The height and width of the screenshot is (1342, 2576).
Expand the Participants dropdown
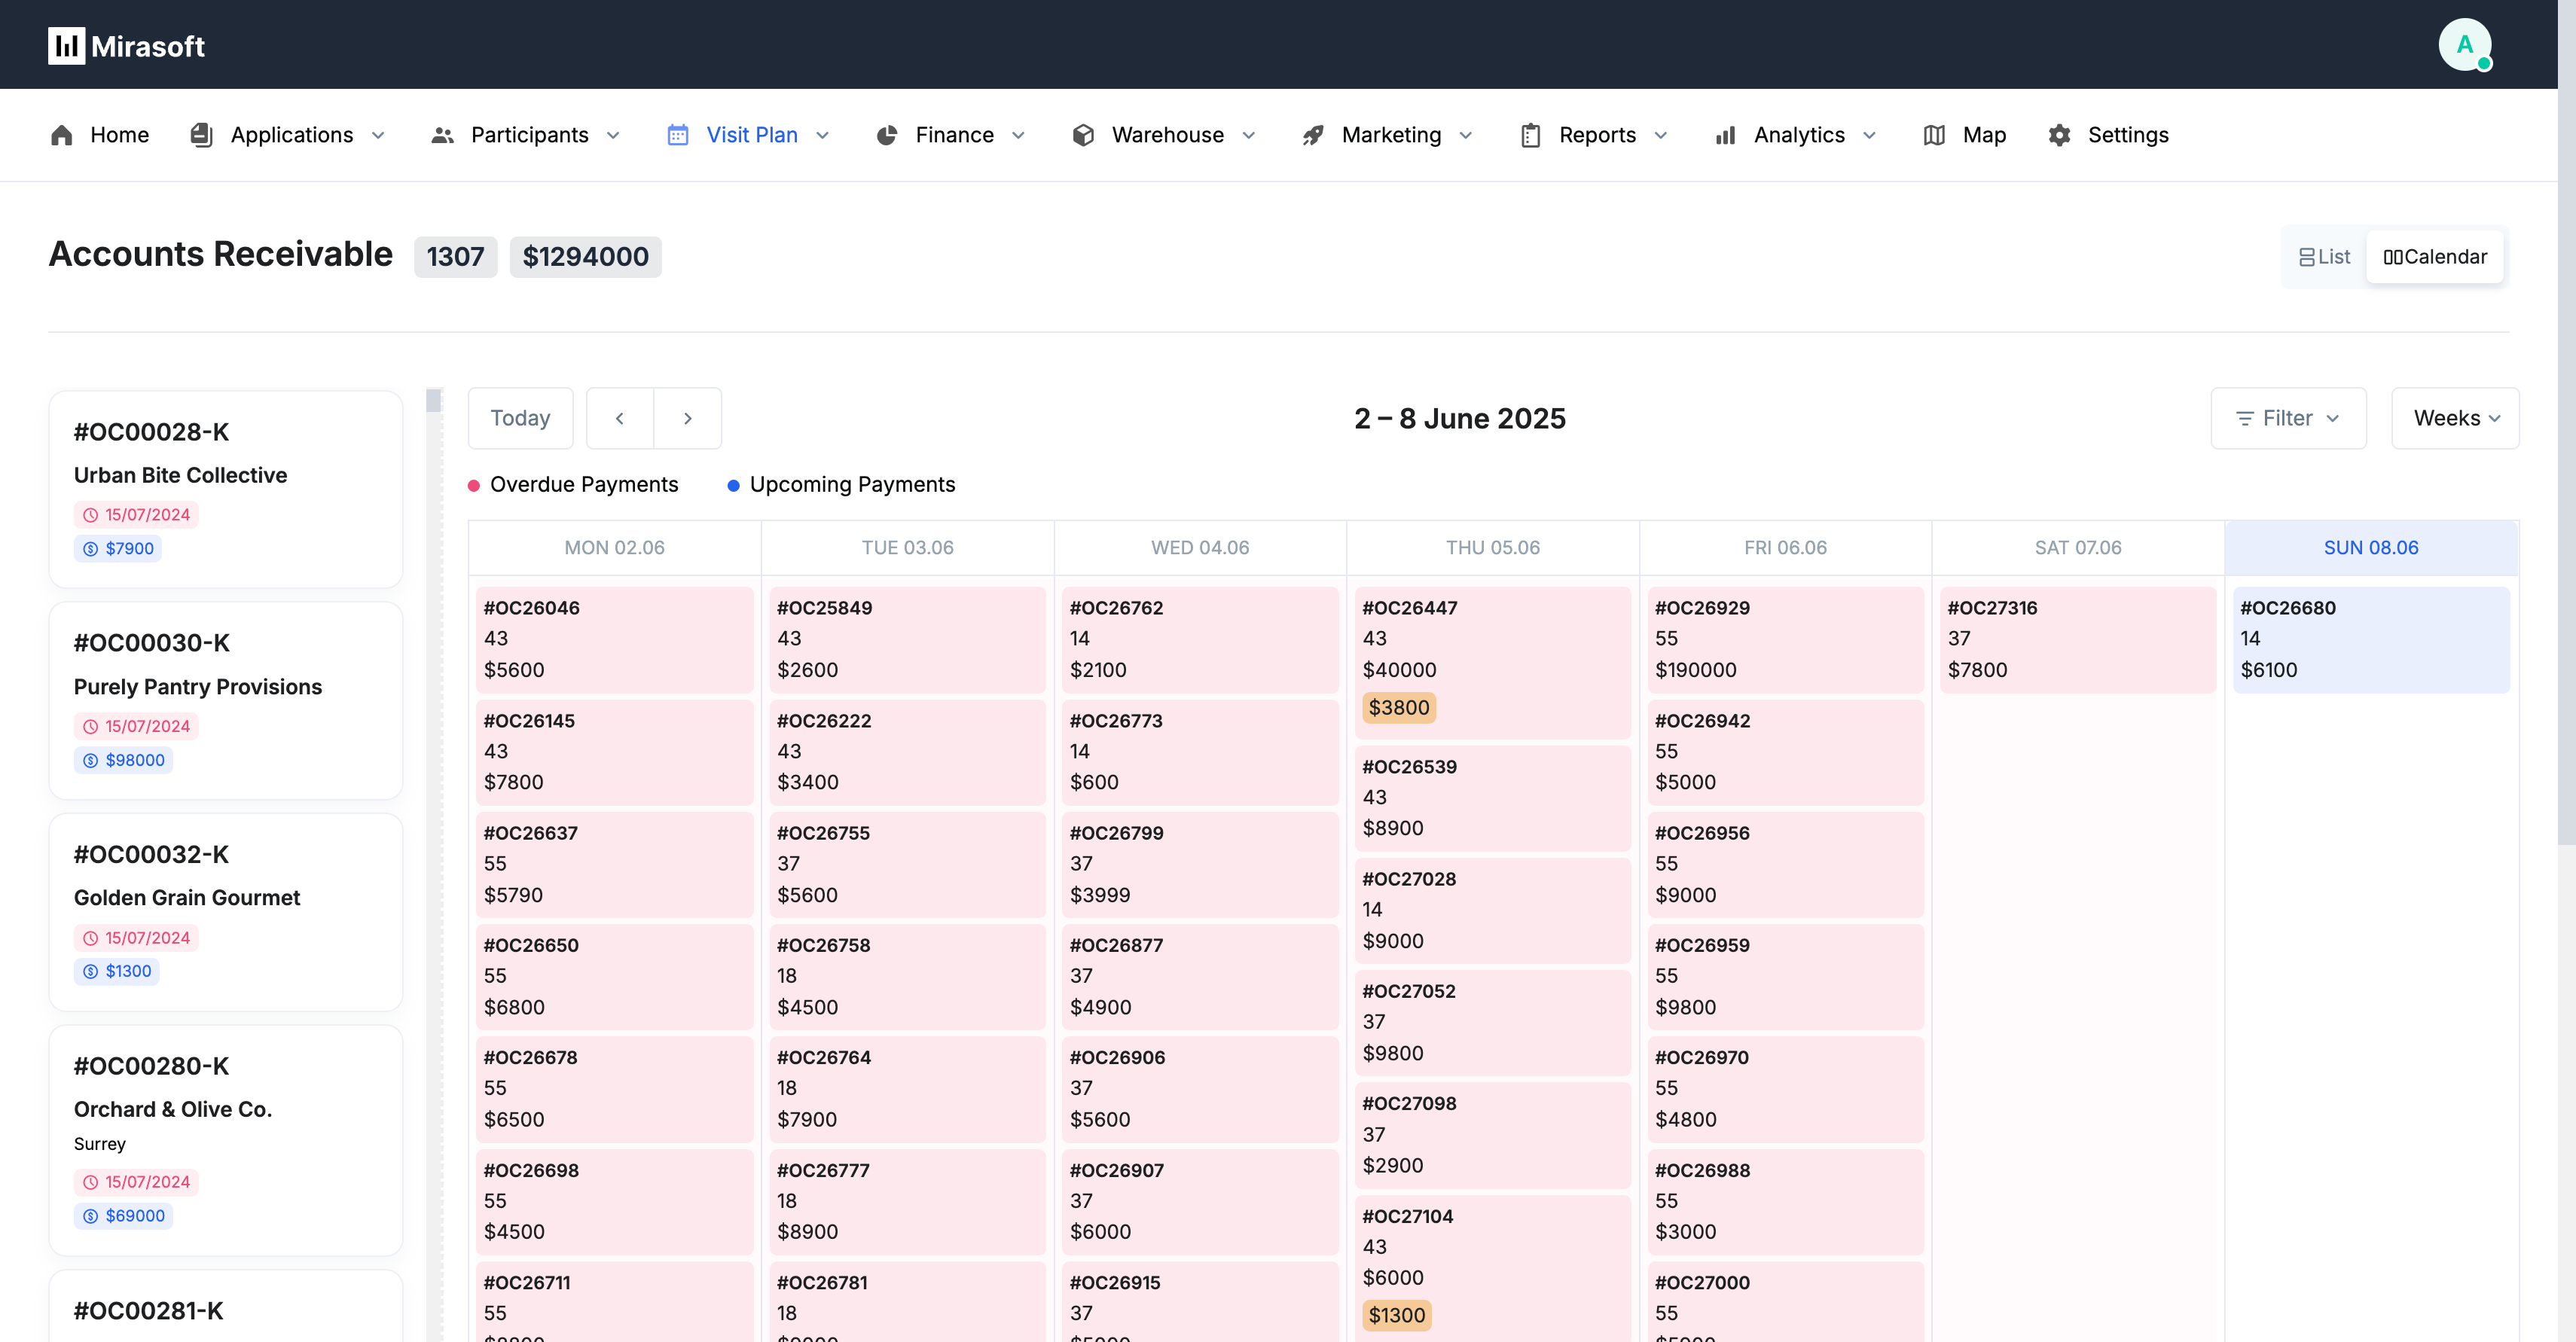tap(613, 135)
